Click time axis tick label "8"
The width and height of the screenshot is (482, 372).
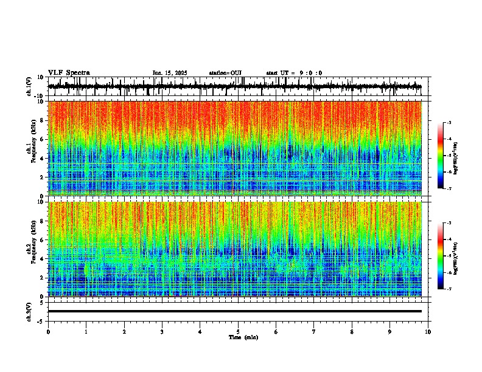click(x=352, y=332)
